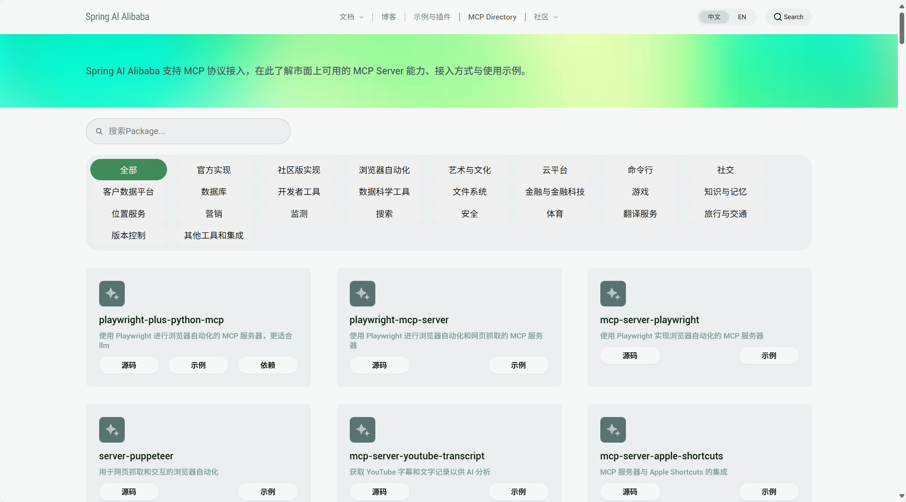This screenshot has height=502, width=906.
Task: Open 示例 for mcp-server-youtube-transcript
Action: [518, 492]
